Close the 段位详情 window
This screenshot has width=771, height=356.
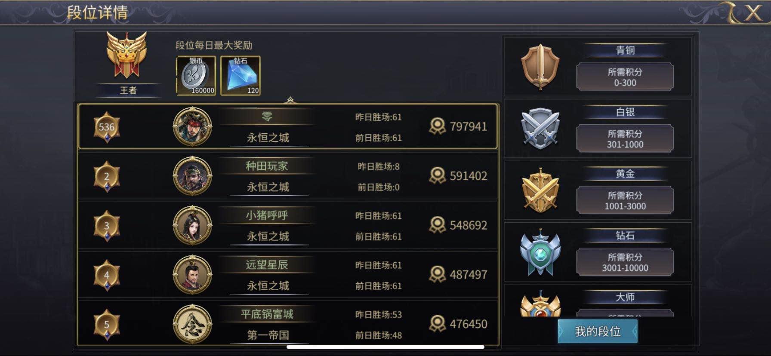coord(753,13)
